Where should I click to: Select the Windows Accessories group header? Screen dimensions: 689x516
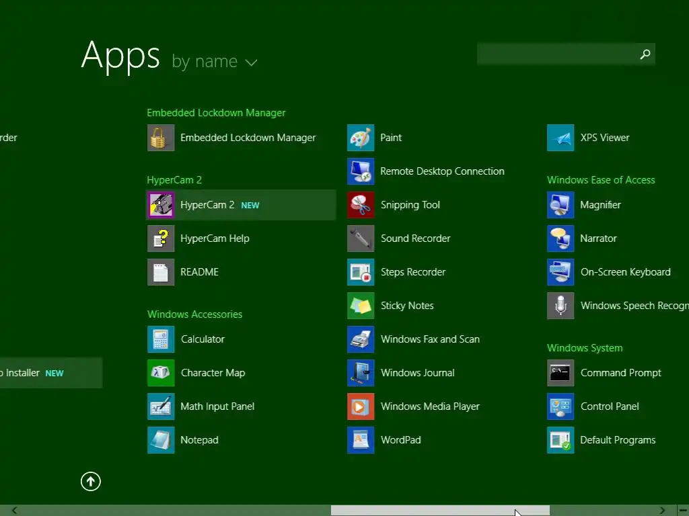coord(194,314)
